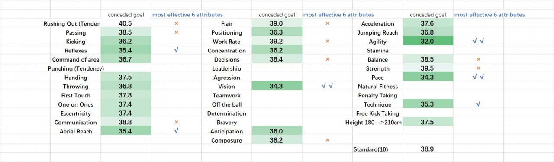Click the blue checkmark in Reflexes row
The image size is (554, 162).
[x=176, y=50]
